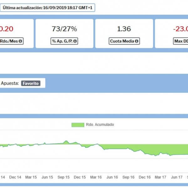Click the Apuesta: label
The image size is (188, 188).
(10, 83)
